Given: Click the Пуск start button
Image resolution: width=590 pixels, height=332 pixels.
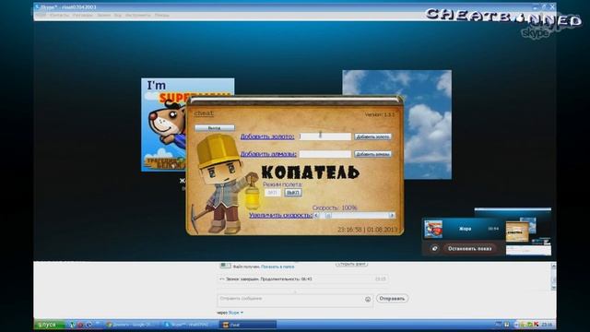Looking at the screenshot, I should point(49,325).
